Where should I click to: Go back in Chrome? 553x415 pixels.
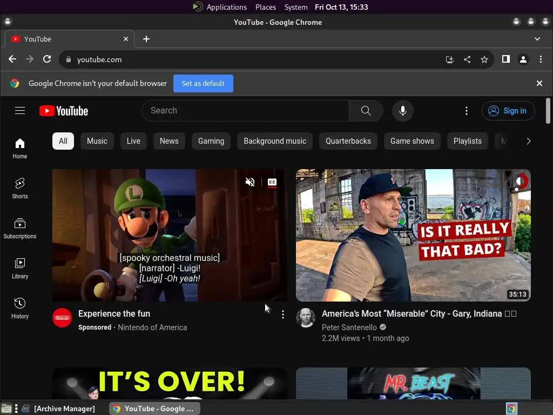tap(12, 59)
